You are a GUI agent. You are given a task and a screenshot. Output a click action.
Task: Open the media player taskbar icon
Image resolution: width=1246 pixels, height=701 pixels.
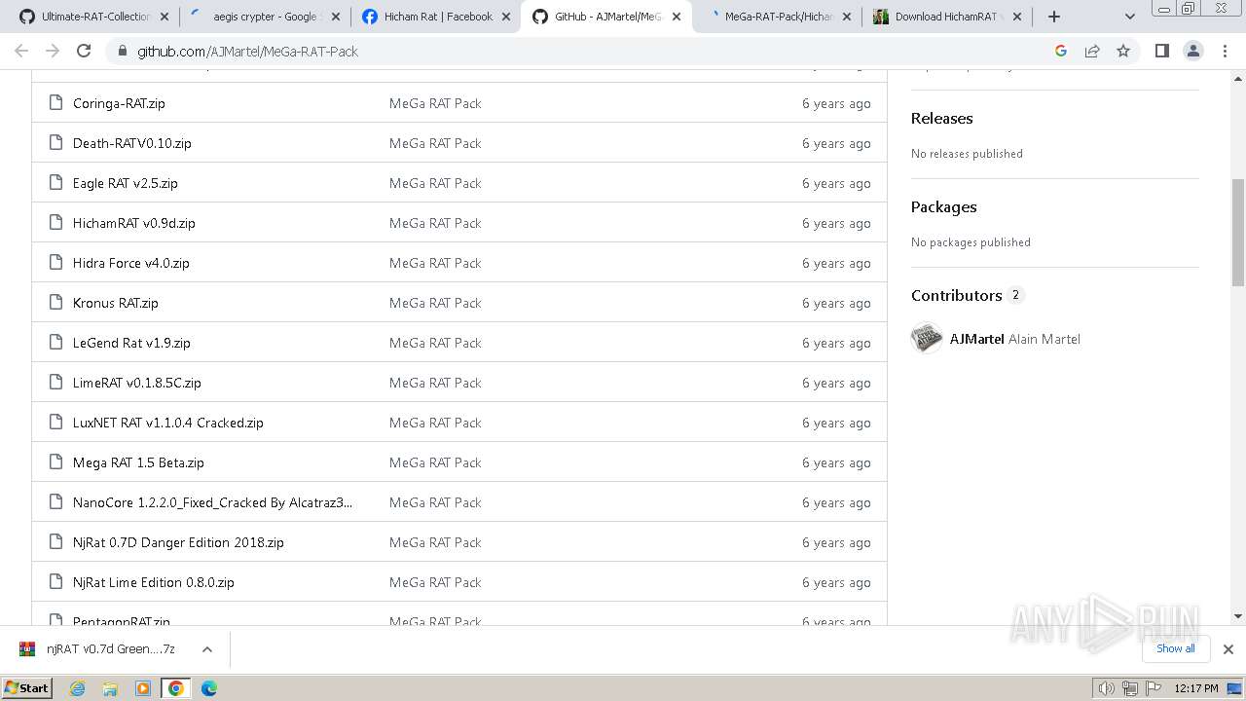(143, 688)
